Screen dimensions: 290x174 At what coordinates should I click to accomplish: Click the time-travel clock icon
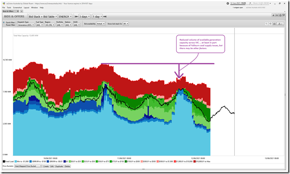pyautogui.click(x=228, y=3)
